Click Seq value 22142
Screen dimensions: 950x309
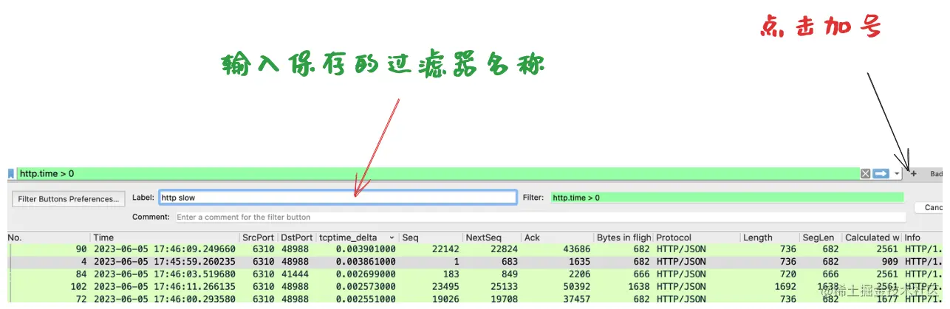click(445, 249)
